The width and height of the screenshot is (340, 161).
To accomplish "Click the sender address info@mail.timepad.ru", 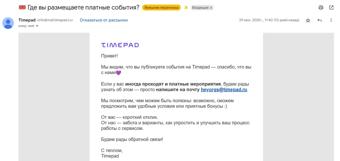I will coord(55,20).
